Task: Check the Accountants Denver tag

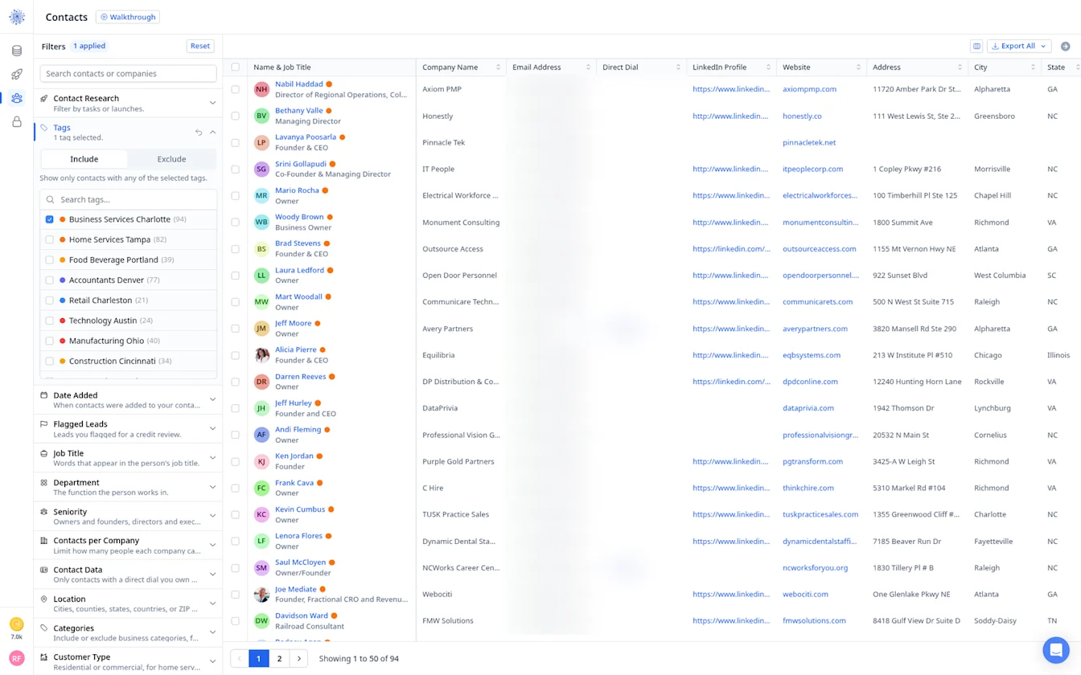Action: tap(50, 280)
